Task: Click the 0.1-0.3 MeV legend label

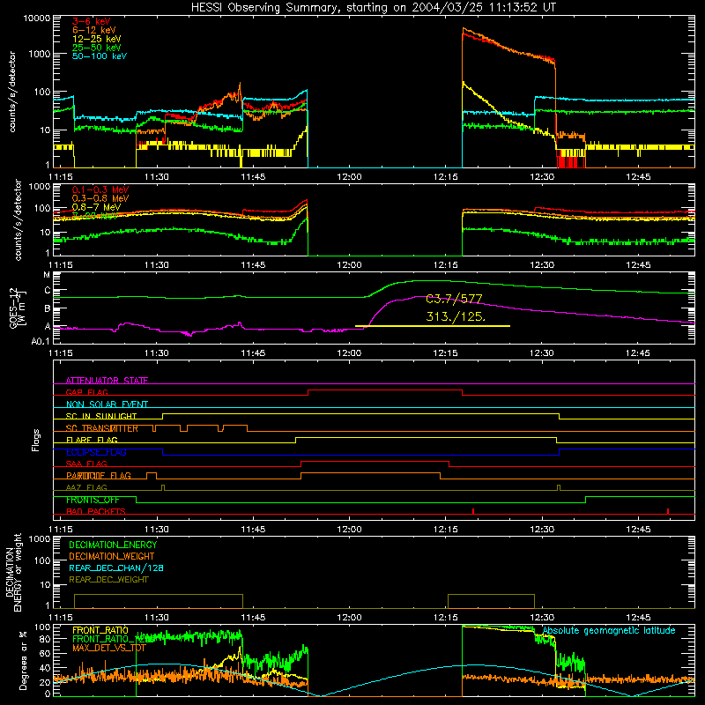Action: (100, 189)
